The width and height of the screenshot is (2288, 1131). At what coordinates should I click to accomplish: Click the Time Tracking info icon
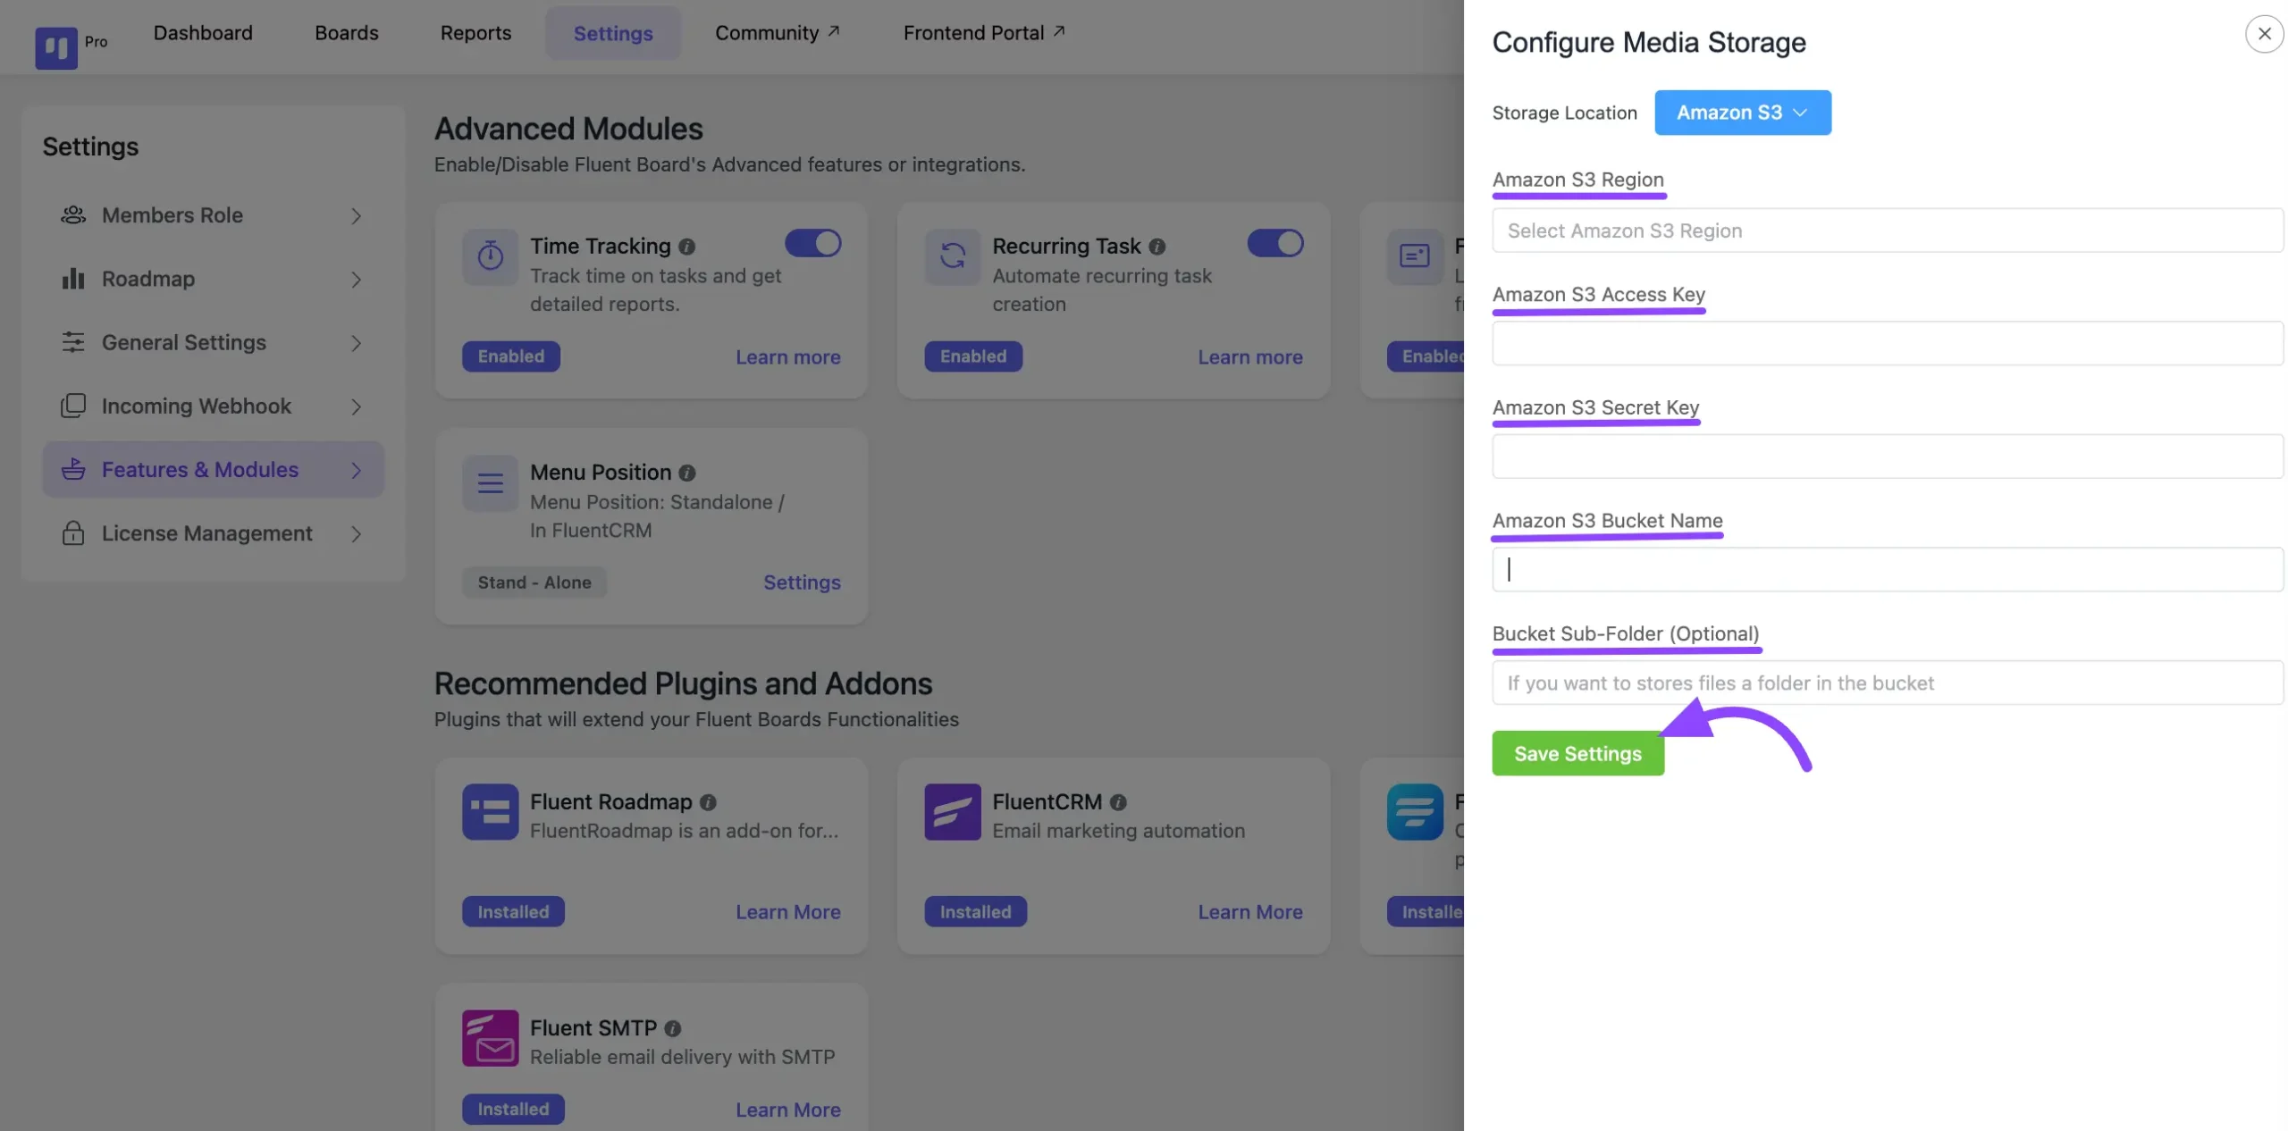pyautogui.click(x=686, y=247)
